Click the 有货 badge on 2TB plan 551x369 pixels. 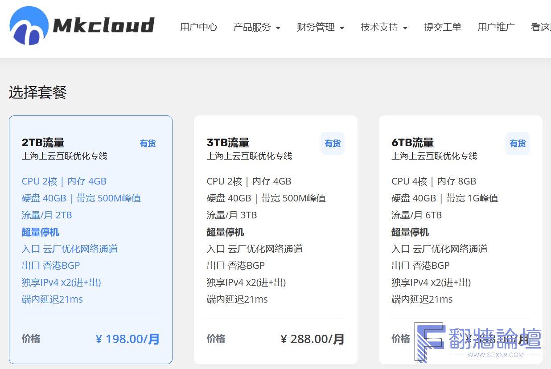[148, 143]
